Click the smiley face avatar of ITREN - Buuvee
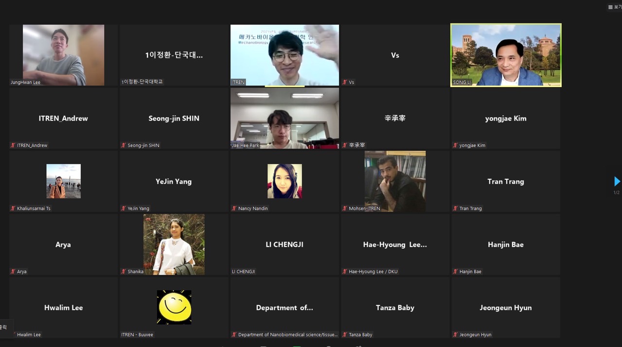 174,307
